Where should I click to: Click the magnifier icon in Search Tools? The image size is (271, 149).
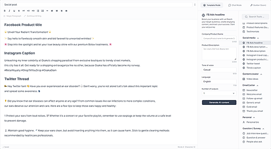[x=246, y=17]
